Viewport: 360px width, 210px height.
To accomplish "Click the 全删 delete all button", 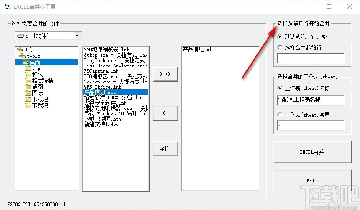I will click(x=165, y=149).
